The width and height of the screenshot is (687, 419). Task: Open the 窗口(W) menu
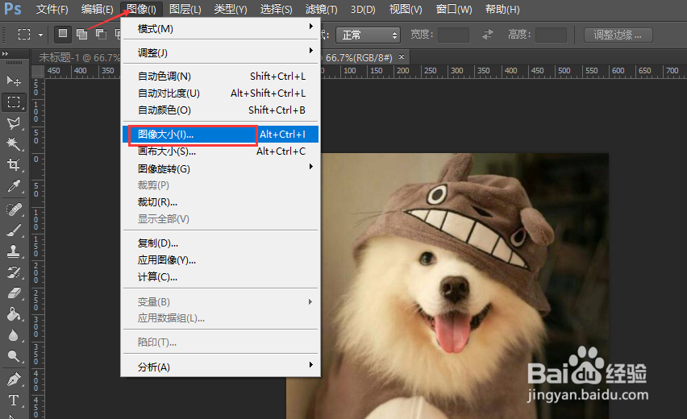pos(454,9)
